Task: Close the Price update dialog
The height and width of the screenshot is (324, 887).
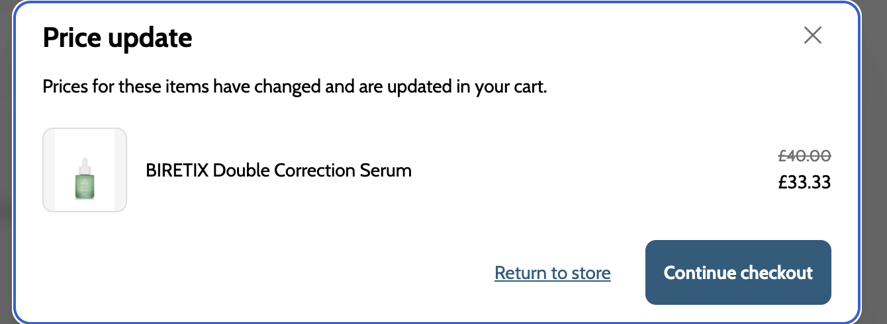Action: tap(812, 36)
